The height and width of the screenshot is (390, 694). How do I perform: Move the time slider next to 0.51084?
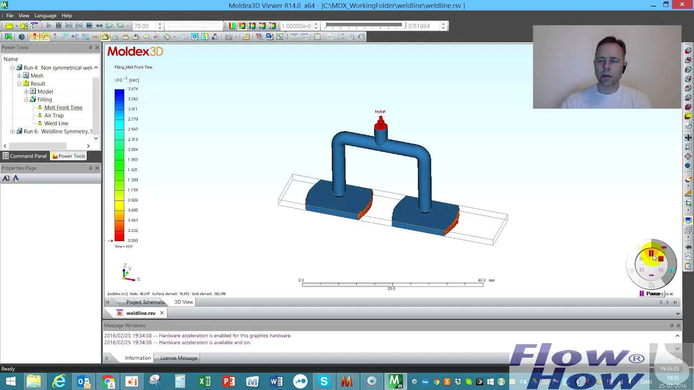[x=364, y=25]
